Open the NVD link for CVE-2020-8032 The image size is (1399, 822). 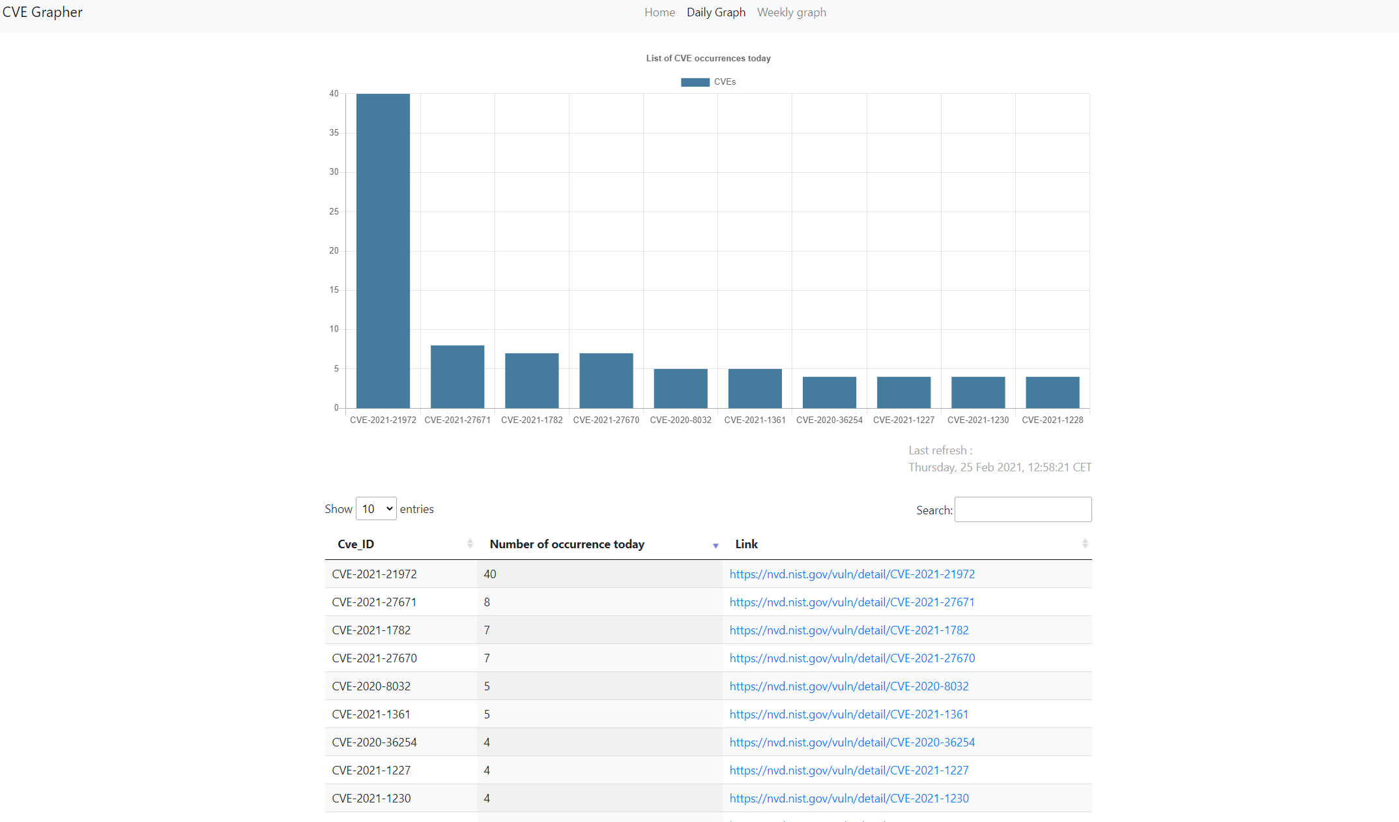[x=849, y=686]
